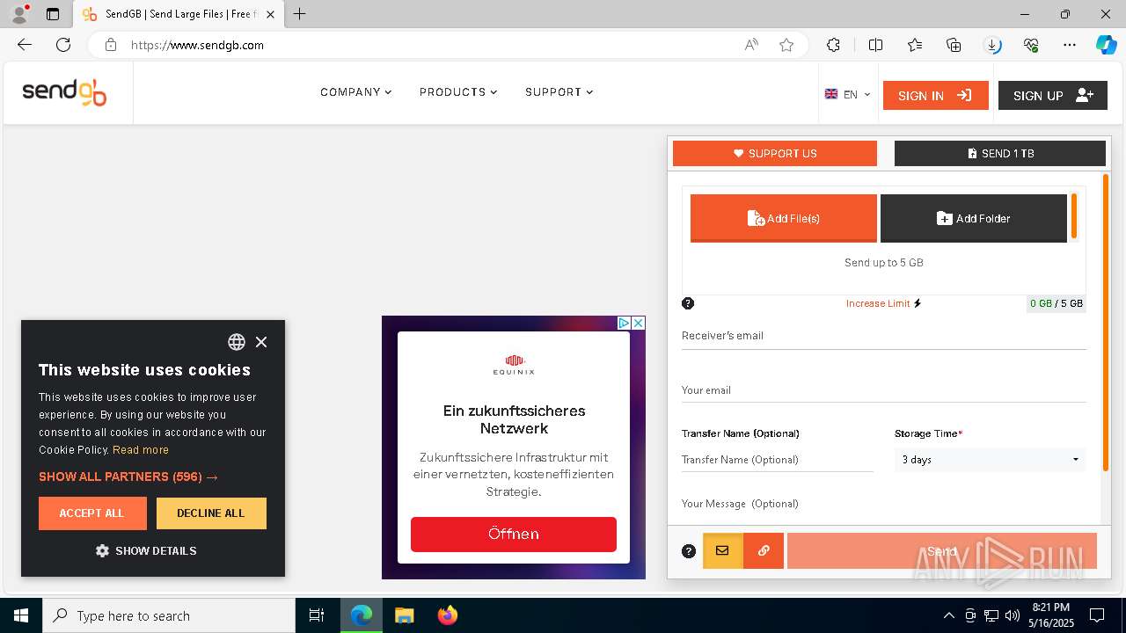Expand the PRODUCTS menu
The width and height of the screenshot is (1126, 633).
458,92
